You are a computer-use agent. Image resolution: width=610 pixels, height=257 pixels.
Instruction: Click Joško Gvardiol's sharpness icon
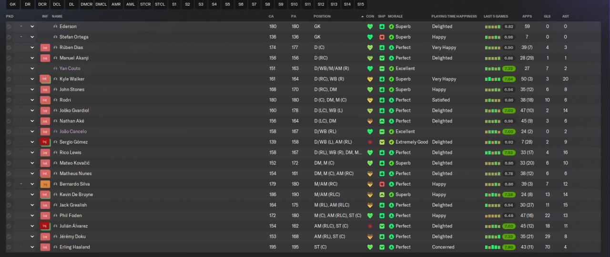(382, 110)
